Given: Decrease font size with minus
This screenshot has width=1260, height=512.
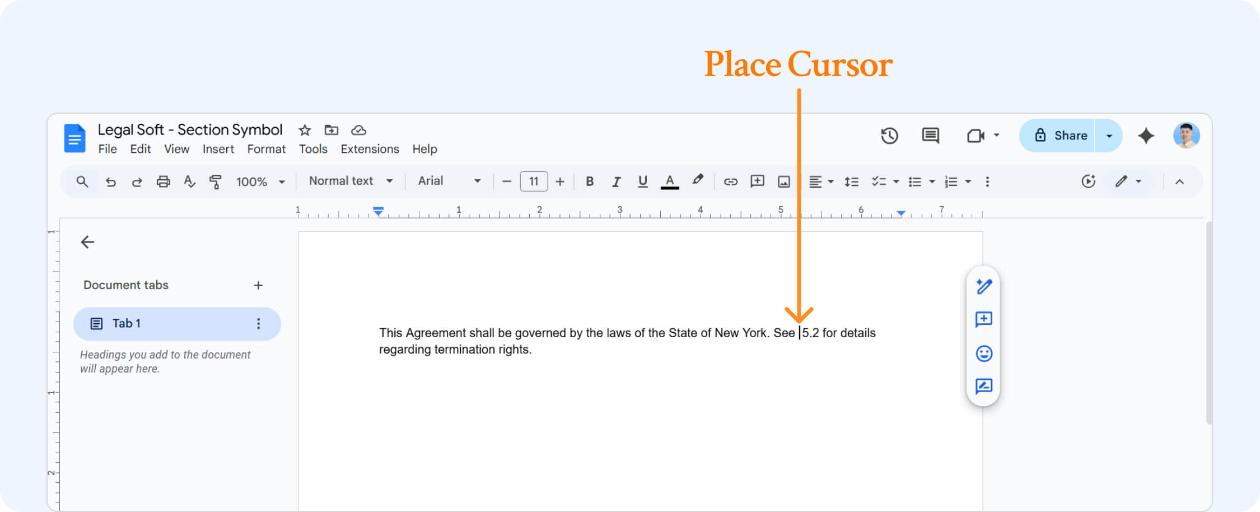Looking at the screenshot, I should tap(506, 181).
